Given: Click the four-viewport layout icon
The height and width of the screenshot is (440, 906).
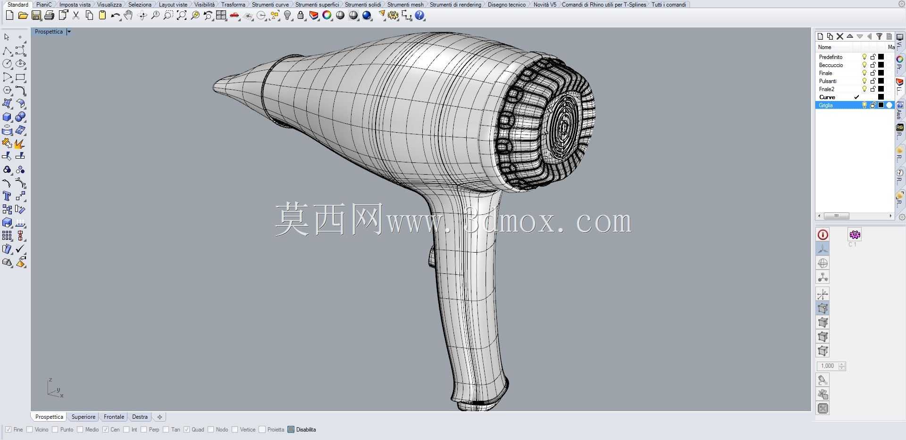Looking at the screenshot, I should (x=221, y=16).
